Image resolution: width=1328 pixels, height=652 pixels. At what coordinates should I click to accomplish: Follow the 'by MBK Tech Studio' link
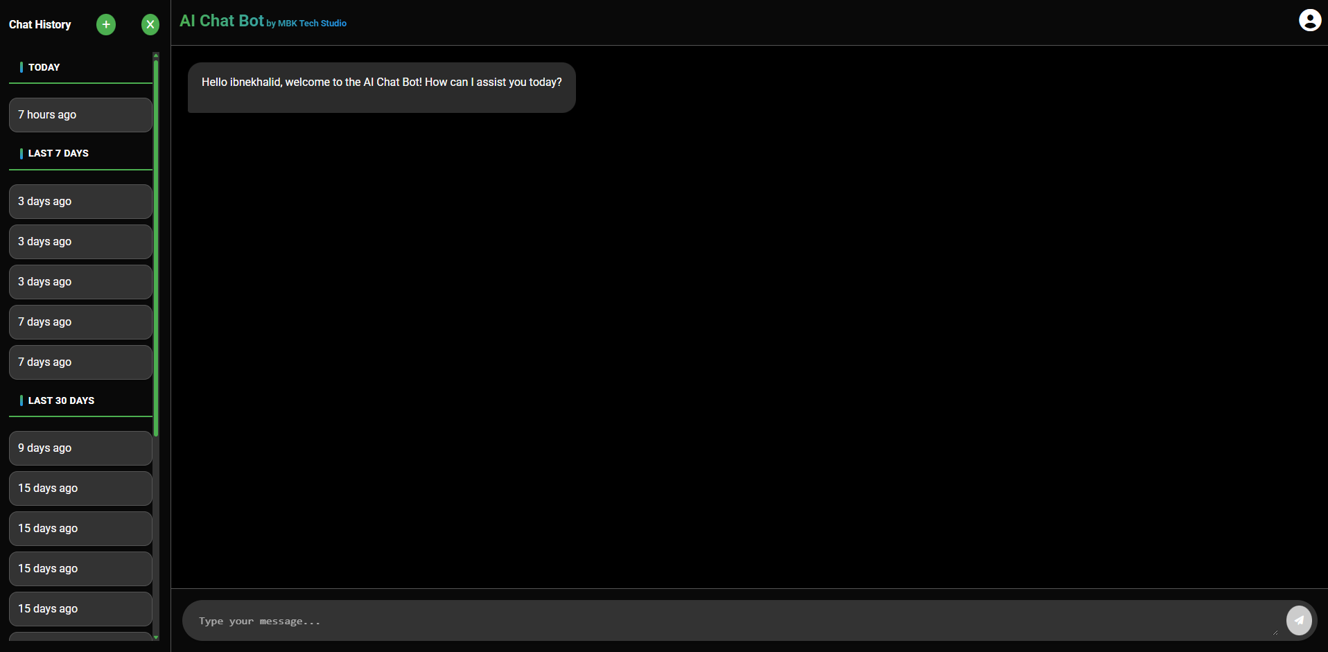click(306, 24)
